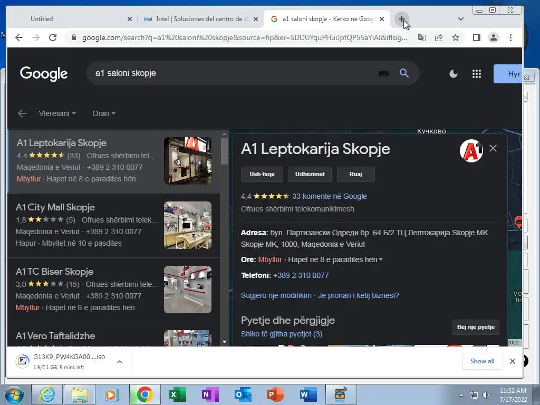Select A1 City Mall Skopje result
Viewport: 540px width, 405px height.
[114, 226]
